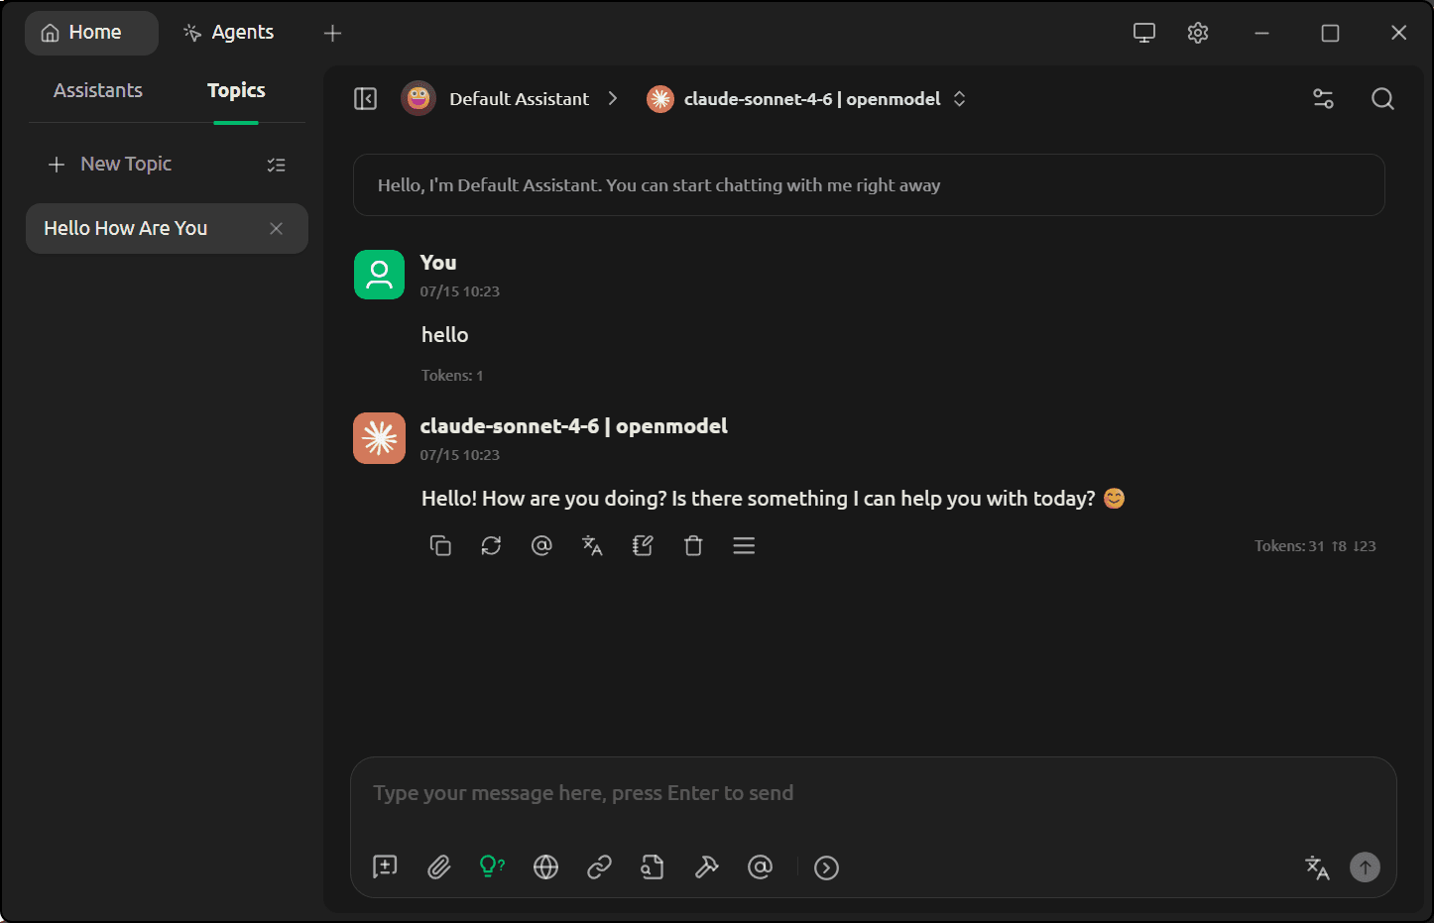Open settings with the gear icon
The image size is (1434, 923).
tap(1198, 33)
